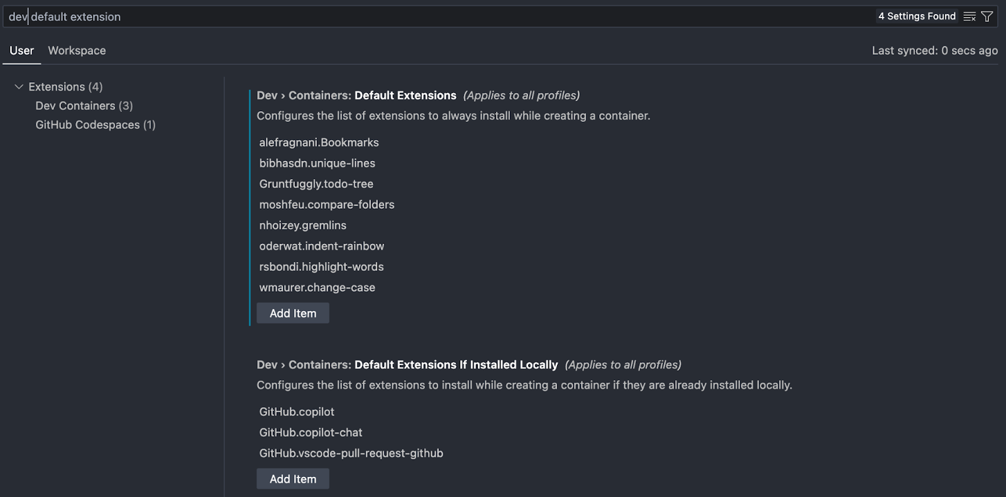Viewport: 1006px width, 497px height.
Task: Add item to Default Extensions If Installed Locally
Action: point(293,479)
